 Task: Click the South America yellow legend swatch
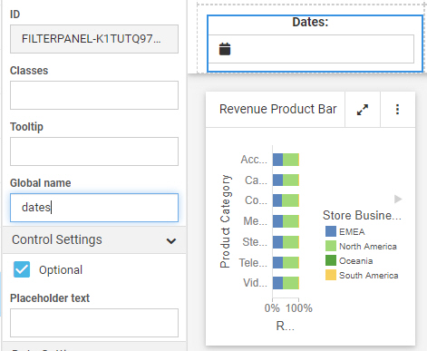click(x=331, y=275)
